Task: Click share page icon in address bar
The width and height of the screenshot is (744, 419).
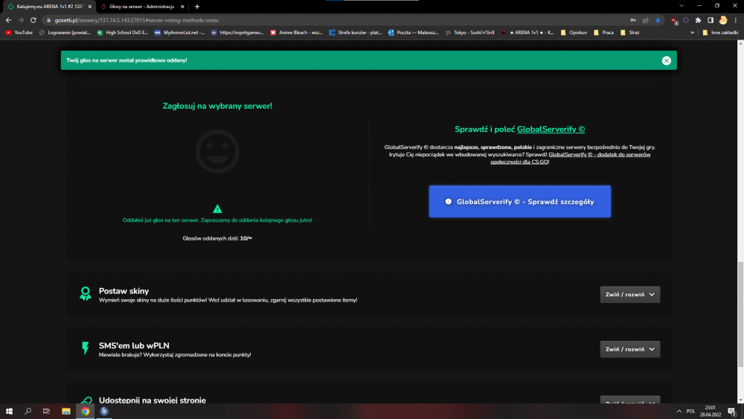Action: tap(645, 20)
